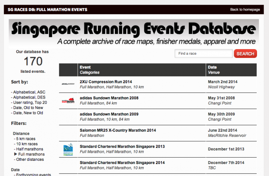
Task: Focus the Find a race search field
Action: [x=204, y=54]
